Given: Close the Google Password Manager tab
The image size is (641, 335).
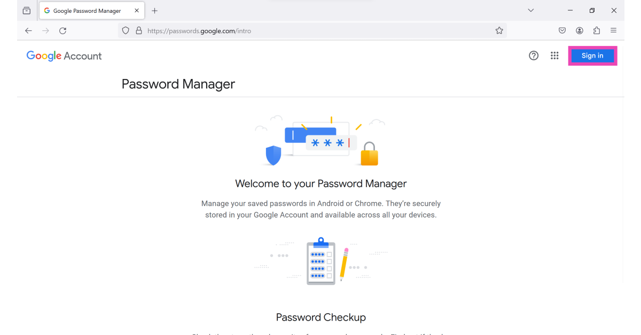Looking at the screenshot, I should tap(137, 11).
